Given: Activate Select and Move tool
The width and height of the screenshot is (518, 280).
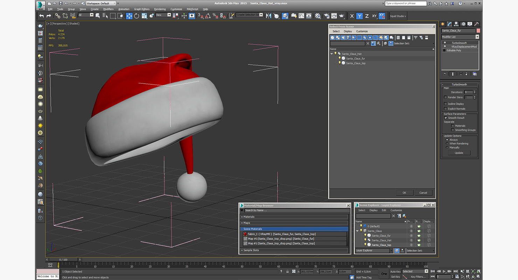Looking at the screenshot, I should (x=129, y=16).
